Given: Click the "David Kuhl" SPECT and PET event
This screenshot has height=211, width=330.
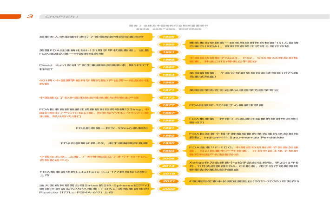Looking at the screenshot, I should (94, 67).
